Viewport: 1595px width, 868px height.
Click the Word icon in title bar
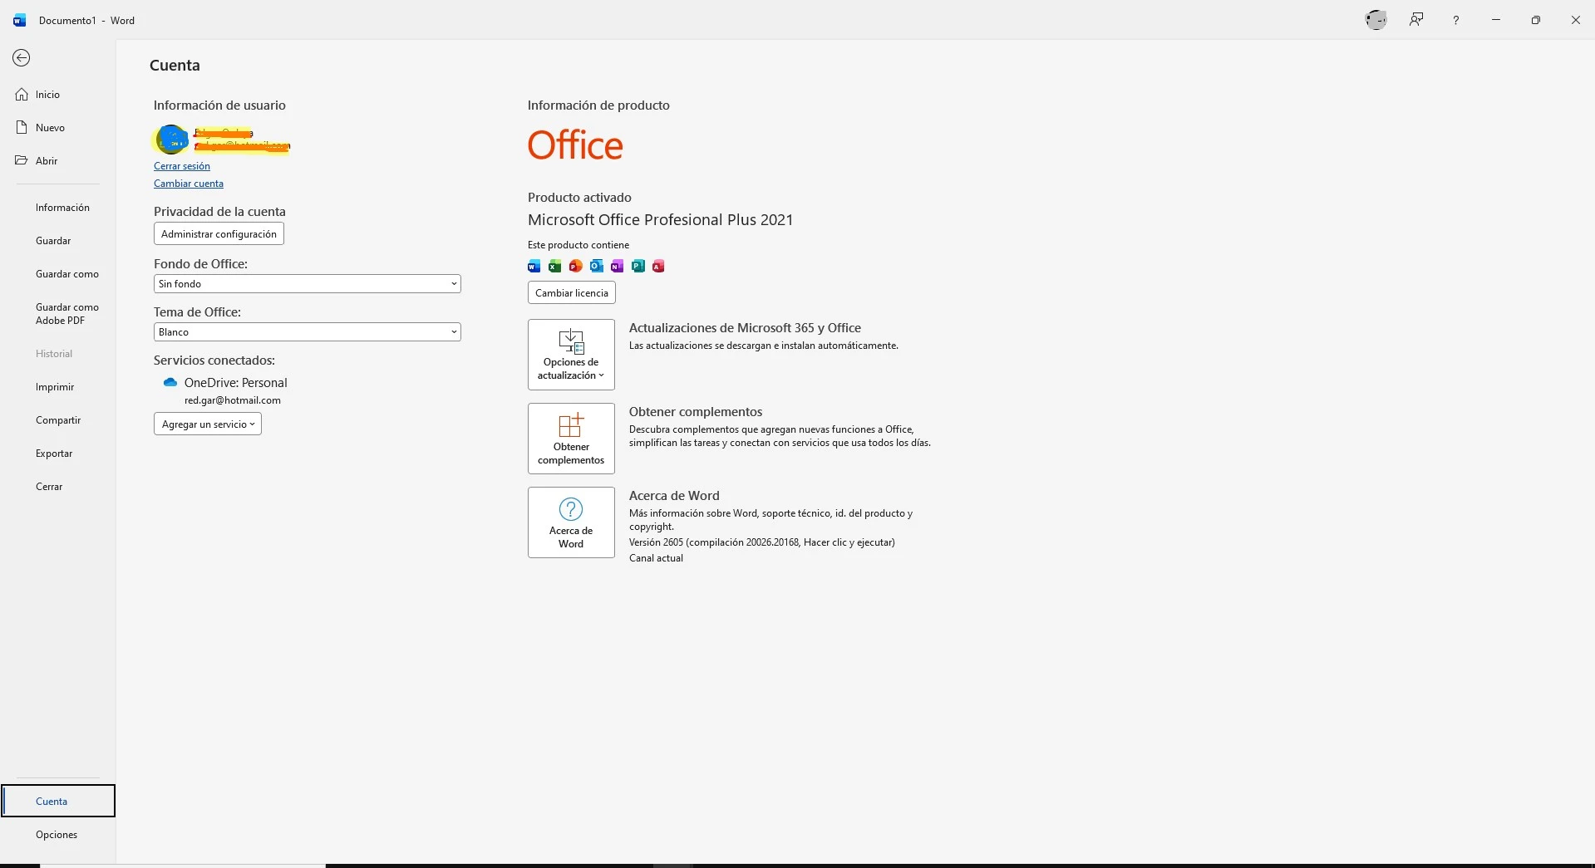19,20
